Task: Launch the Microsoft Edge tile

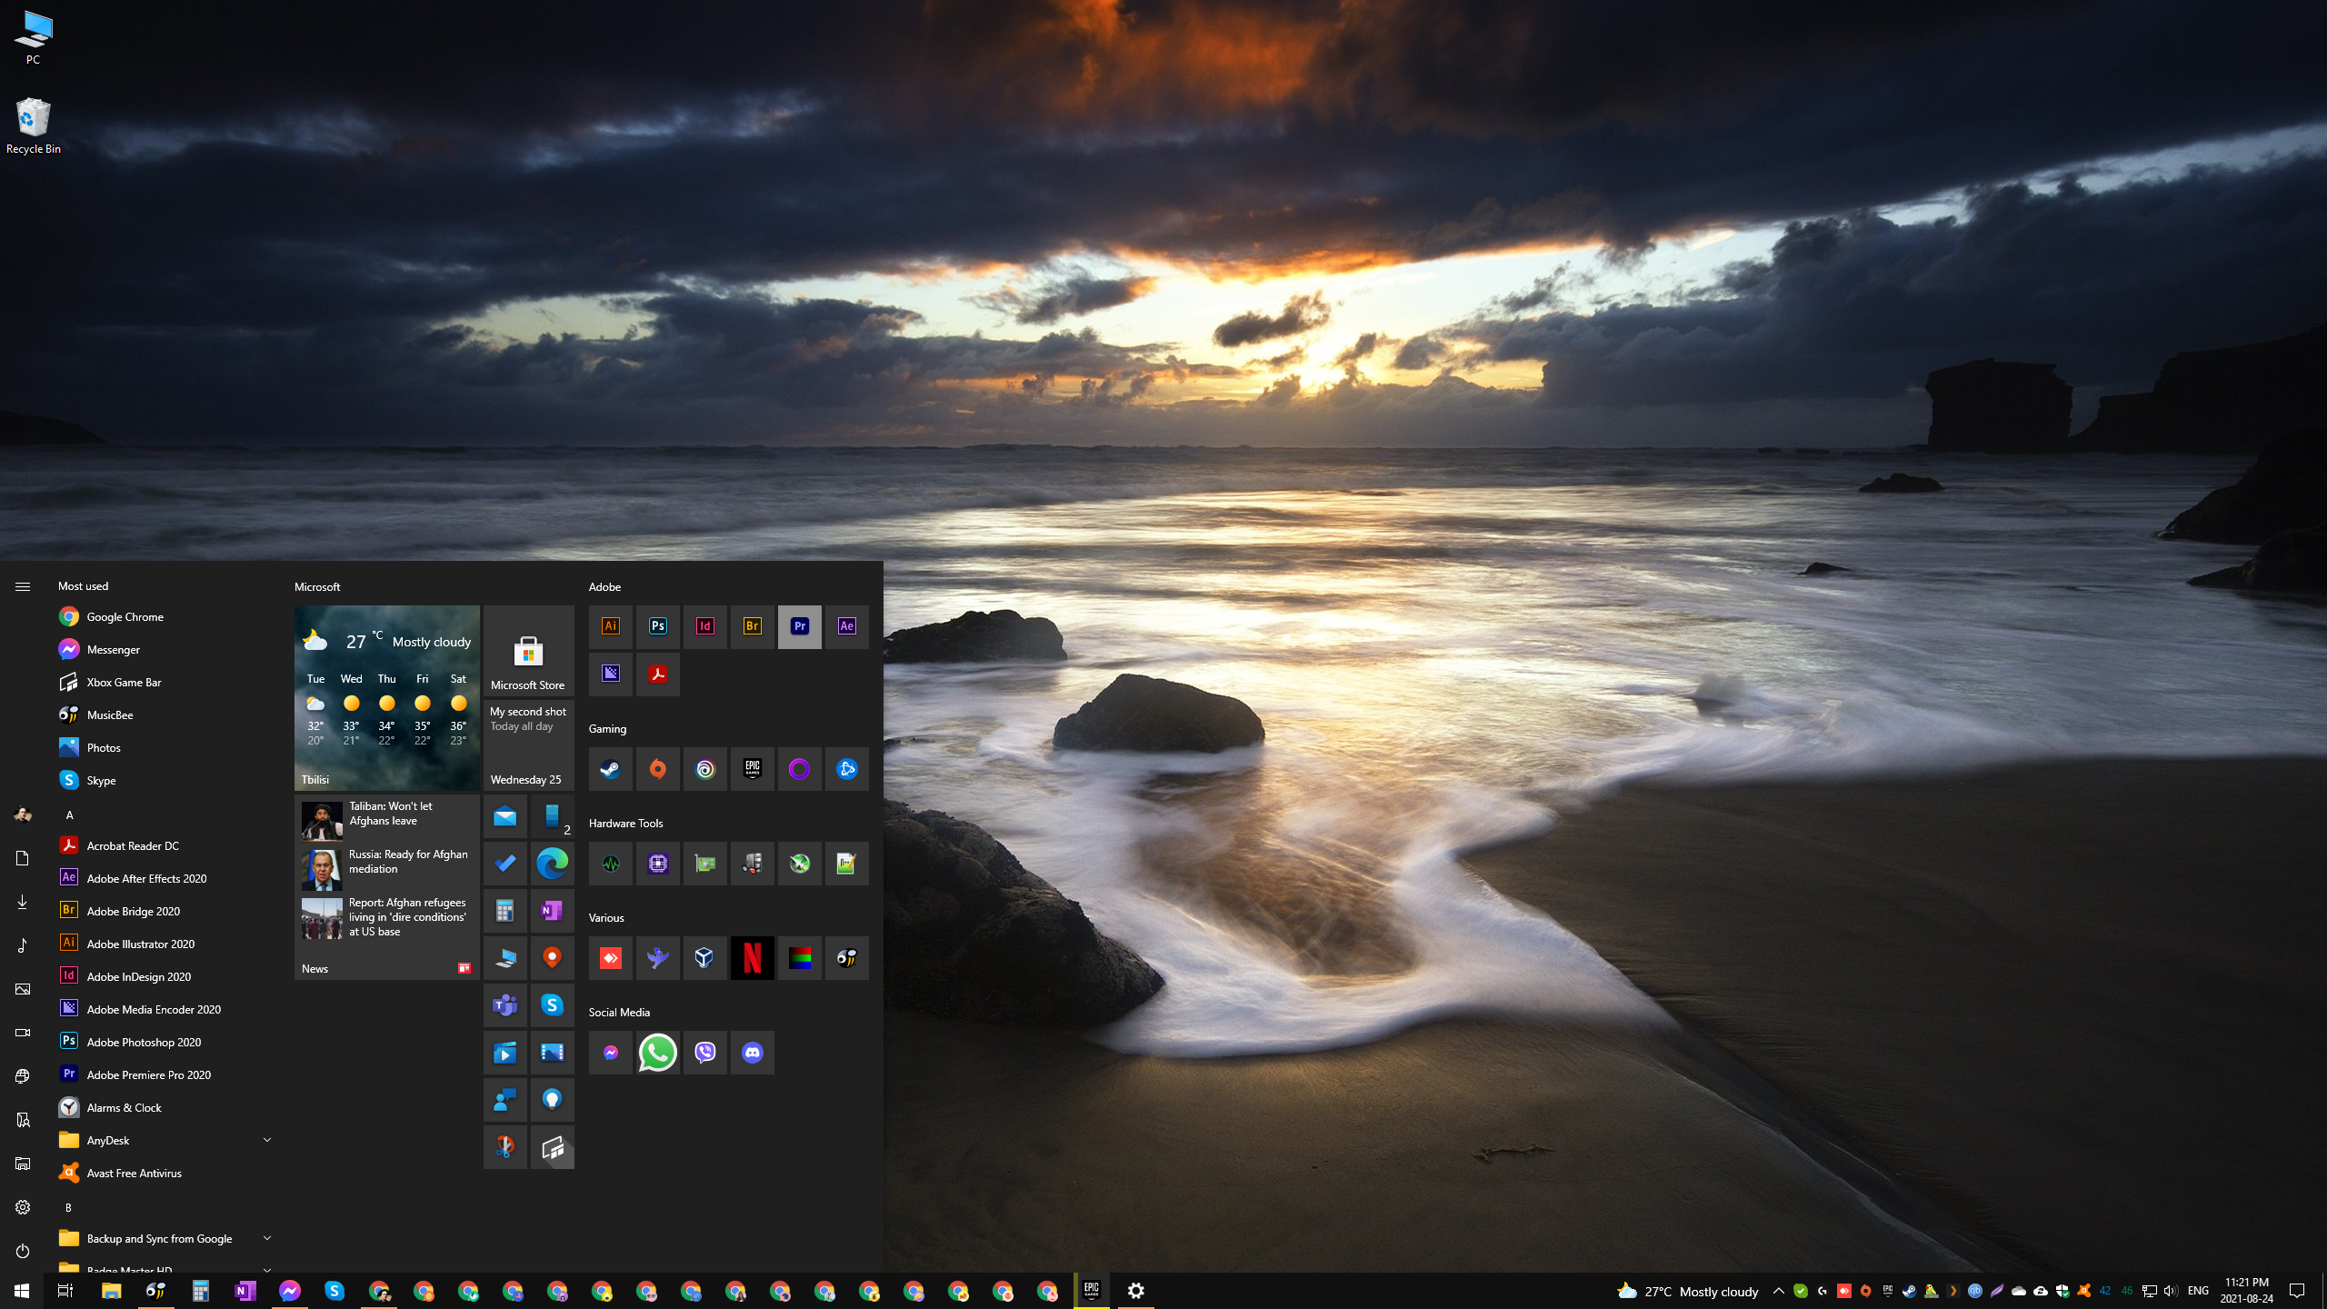Action: pos(552,864)
